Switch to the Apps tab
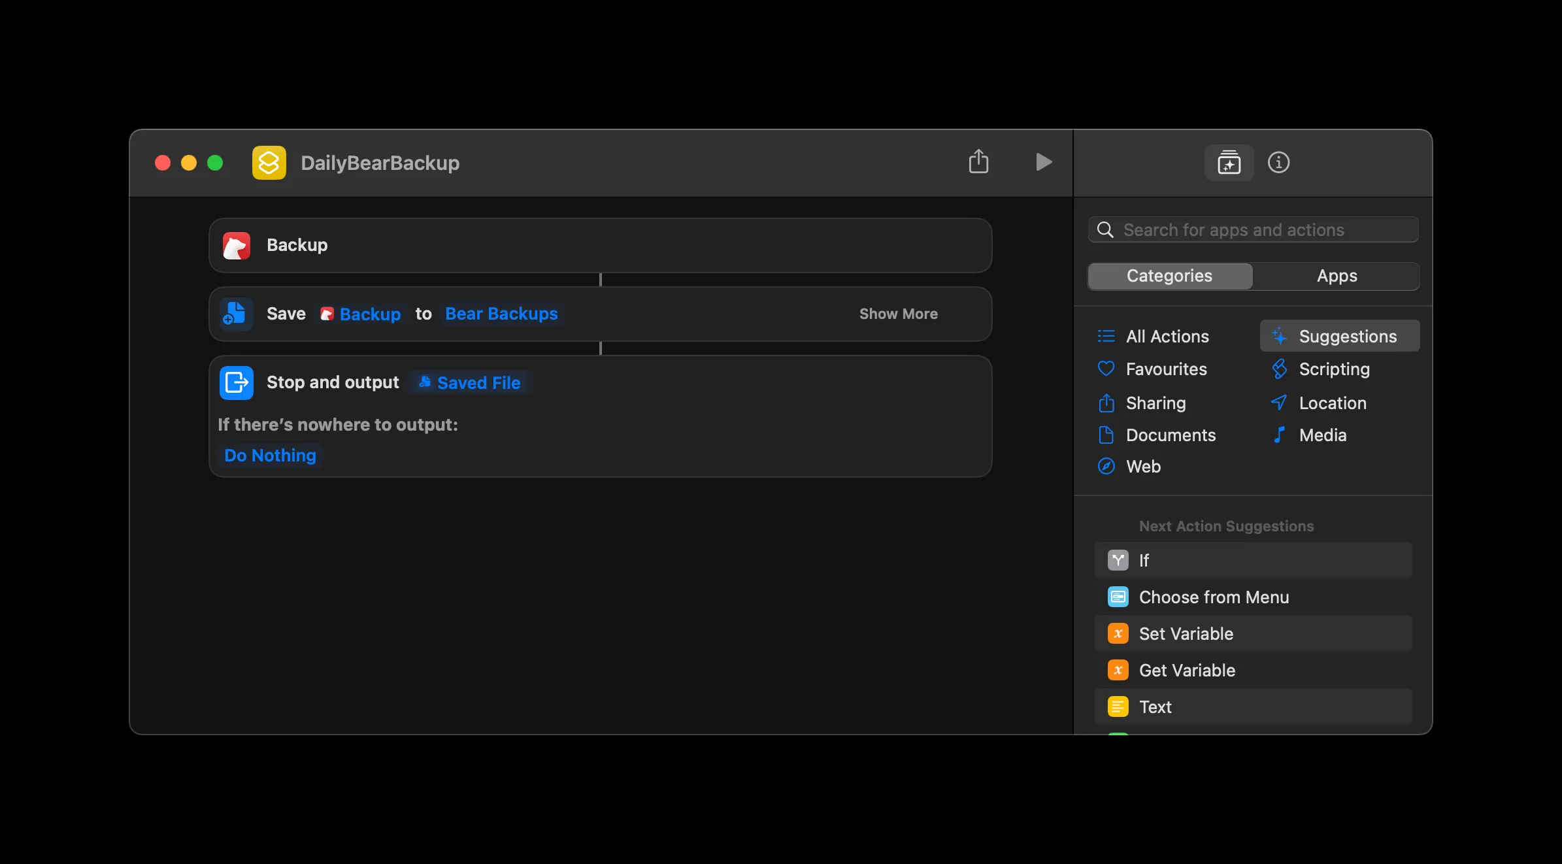1562x864 pixels. click(x=1337, y=276)
